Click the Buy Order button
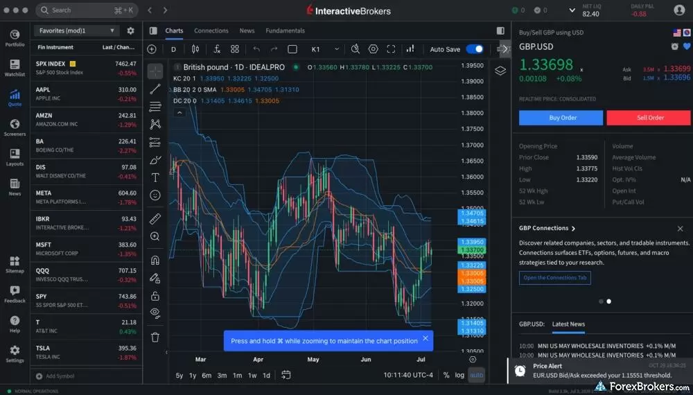Screen dimensions: 693x395 [561, 118]
